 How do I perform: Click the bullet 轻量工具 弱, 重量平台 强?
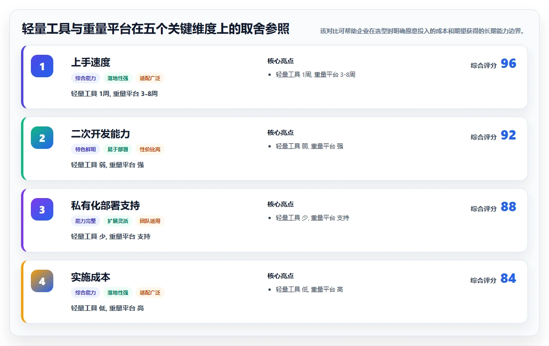[x=310, y=146]
